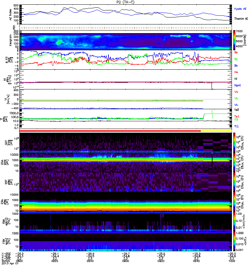Click the red "Vix" velocity legend label
The height and width of the screenshot is (268, 251).
(236, 92)
